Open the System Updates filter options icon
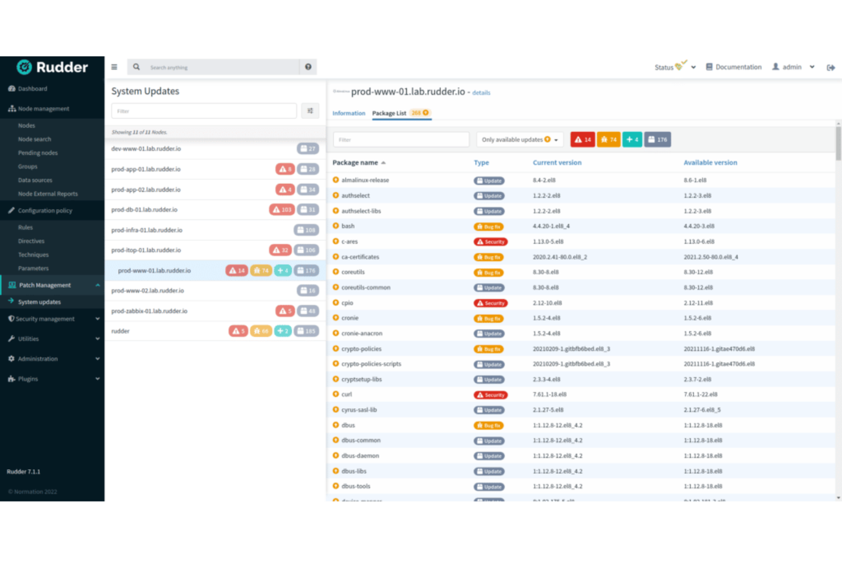 (x=310, y=111)
